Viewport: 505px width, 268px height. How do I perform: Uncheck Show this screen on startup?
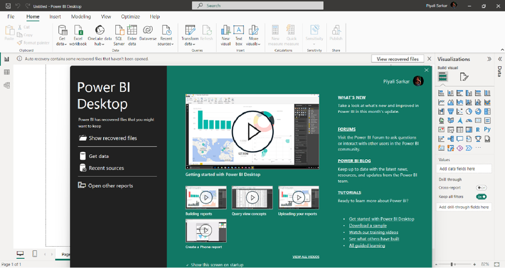187,265
